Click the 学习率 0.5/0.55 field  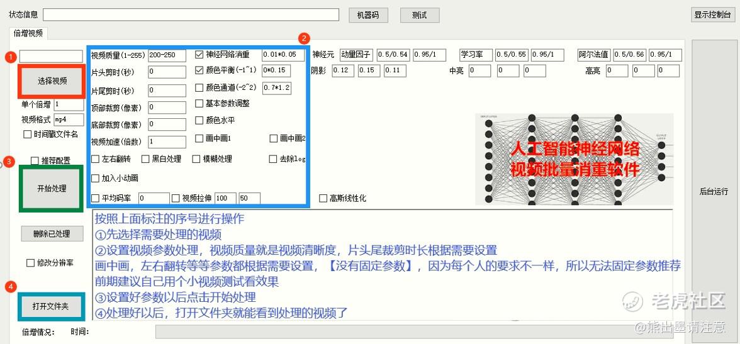512,55
